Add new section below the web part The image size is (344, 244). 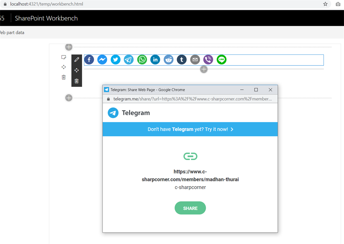point(69,98)
